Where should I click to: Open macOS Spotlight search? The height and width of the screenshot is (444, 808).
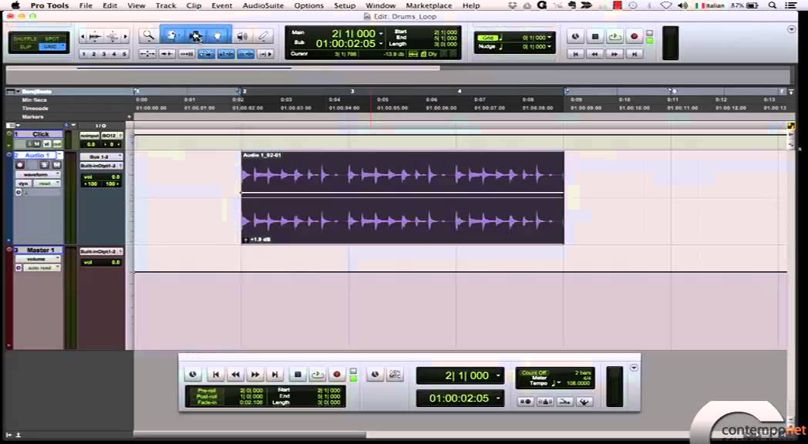pos(772,5)
